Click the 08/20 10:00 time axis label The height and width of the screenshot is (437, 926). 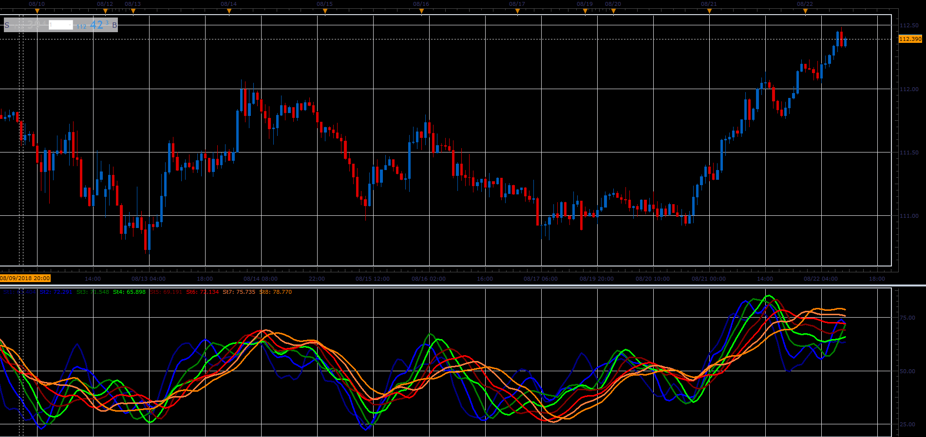[653, 279]
